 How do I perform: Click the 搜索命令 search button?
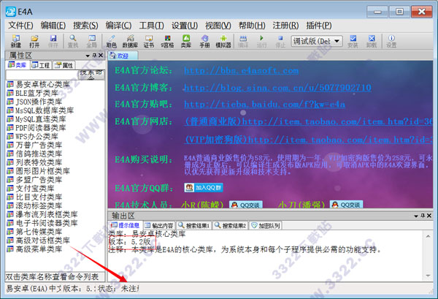coord(91,75)
